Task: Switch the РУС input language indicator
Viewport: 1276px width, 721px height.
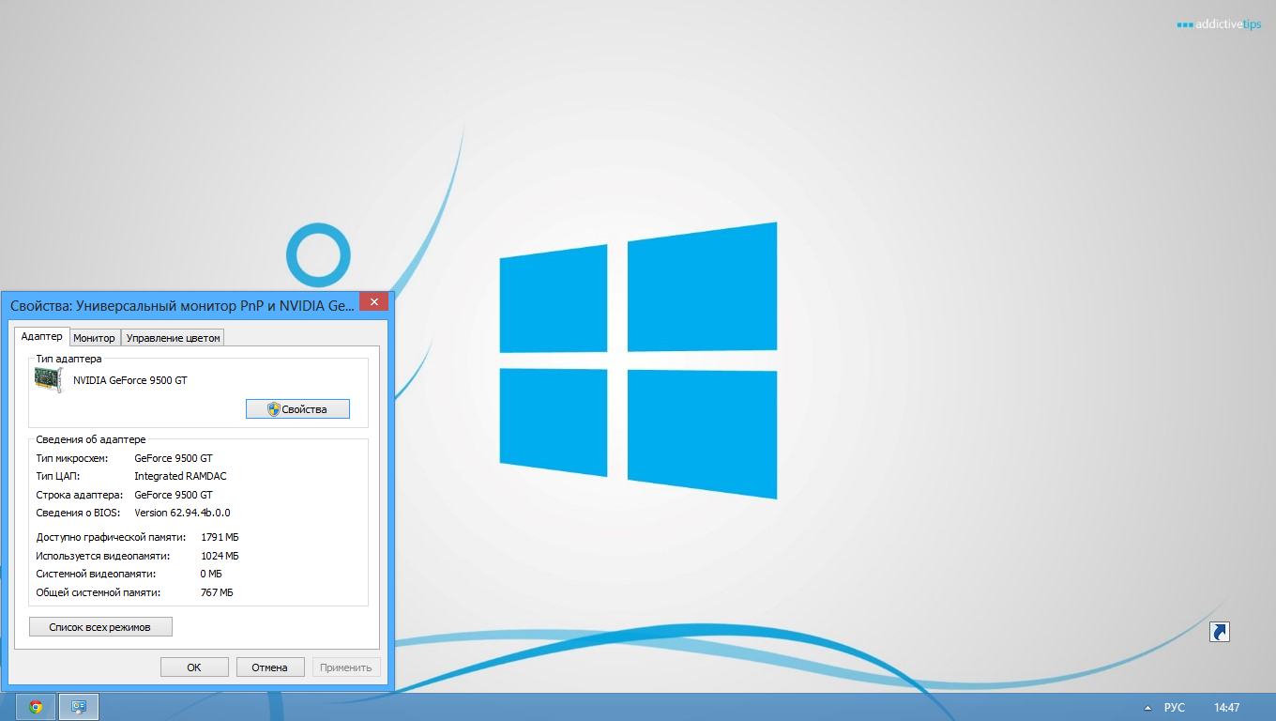Action: click(1175, 707)
